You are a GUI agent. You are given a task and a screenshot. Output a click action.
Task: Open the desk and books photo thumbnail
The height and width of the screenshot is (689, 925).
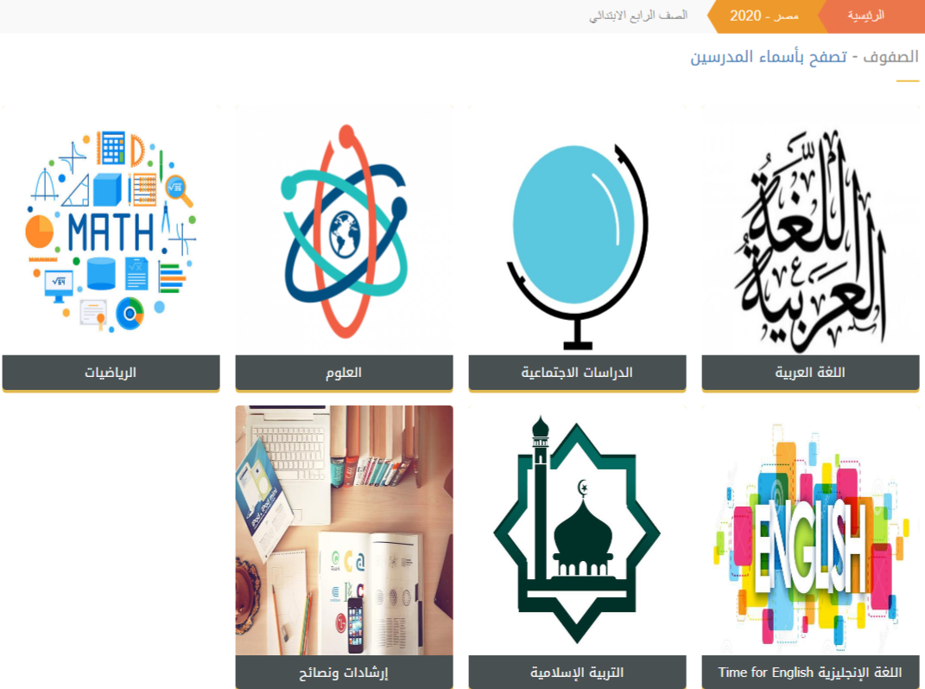click(344, 530)
